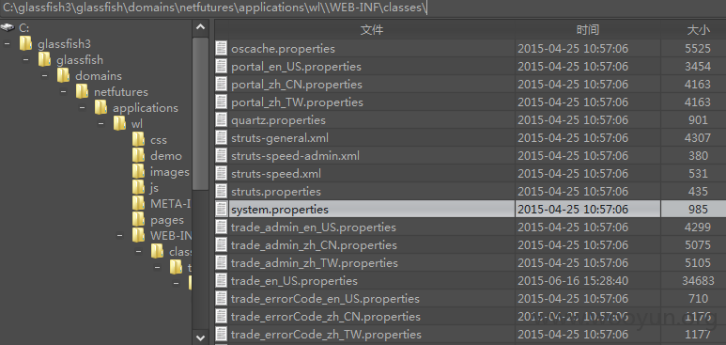Click the C: drive icon
Screen dimensions: 726x345
pyautogui.click(x=8, y=27)
